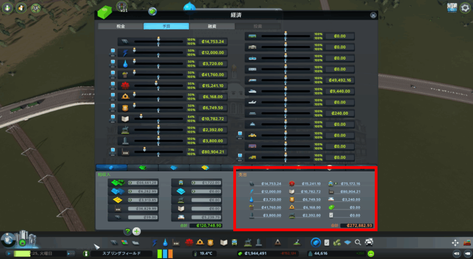
Task: Close the 経済 economy panel
Action: (373, 15)
